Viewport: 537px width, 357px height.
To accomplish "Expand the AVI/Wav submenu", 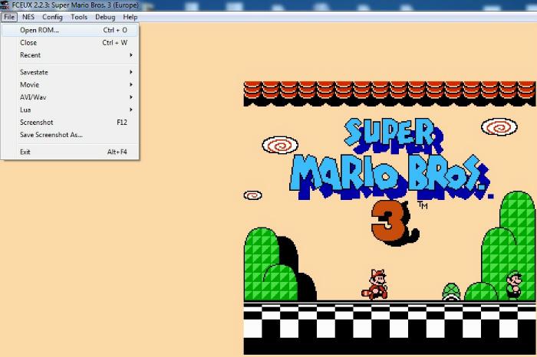I will (70, 97).
